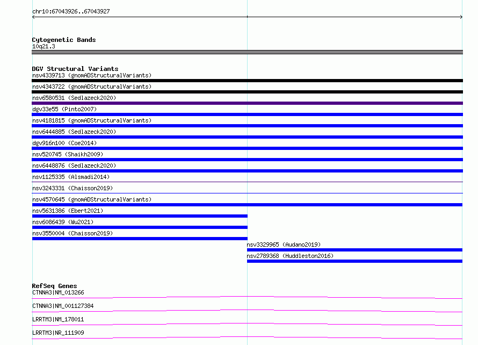Open CTNNA3|NM_013266 gene label
The height and width of the screenshot is (345, 478).
[x=58, y=292]
